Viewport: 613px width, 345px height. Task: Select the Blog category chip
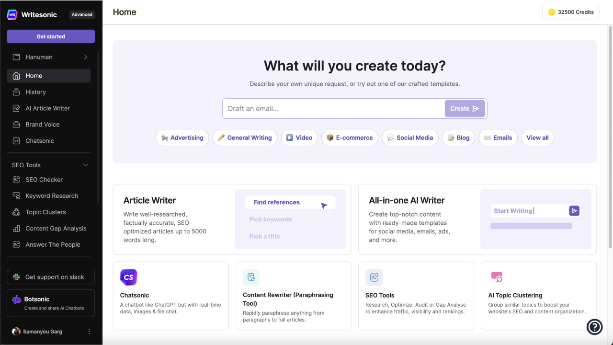(459, 138)
